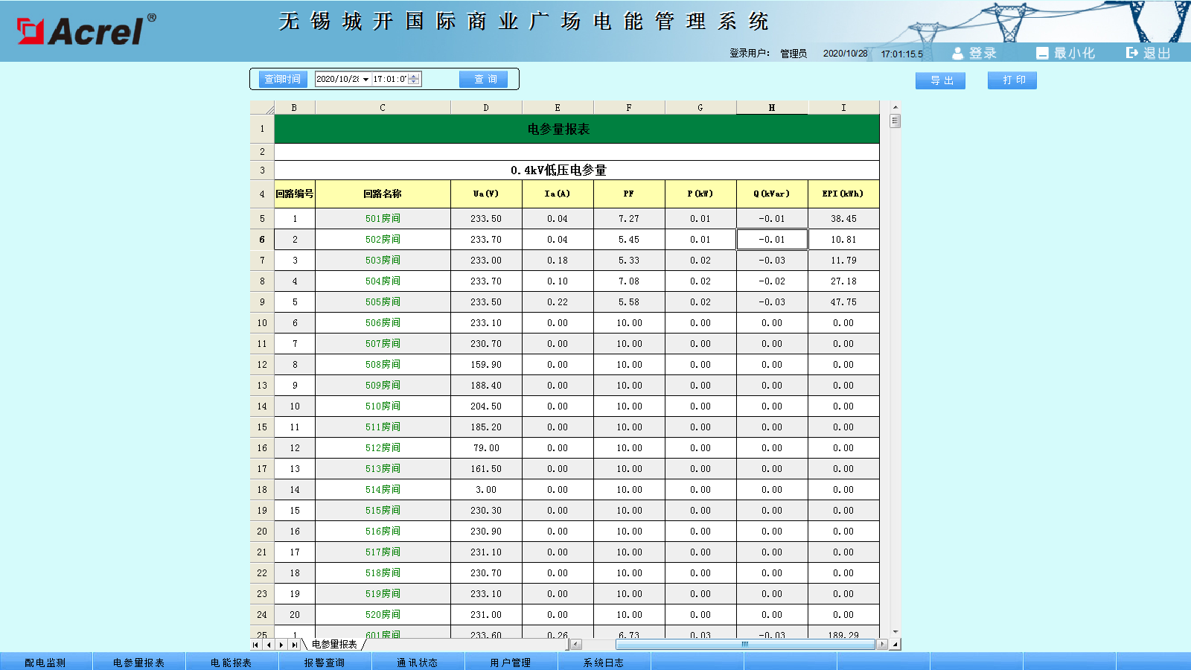Go to first sheet with tab navigation arrow
1191x670 pixels.
click(256, 645)
